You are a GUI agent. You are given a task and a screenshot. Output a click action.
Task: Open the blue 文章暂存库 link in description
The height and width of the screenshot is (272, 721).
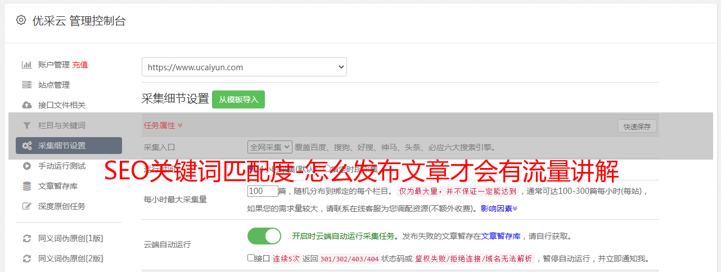pyautogui.click(x=501, y=236)
